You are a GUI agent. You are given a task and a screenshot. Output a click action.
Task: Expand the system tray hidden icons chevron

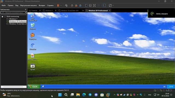(114, 95)
